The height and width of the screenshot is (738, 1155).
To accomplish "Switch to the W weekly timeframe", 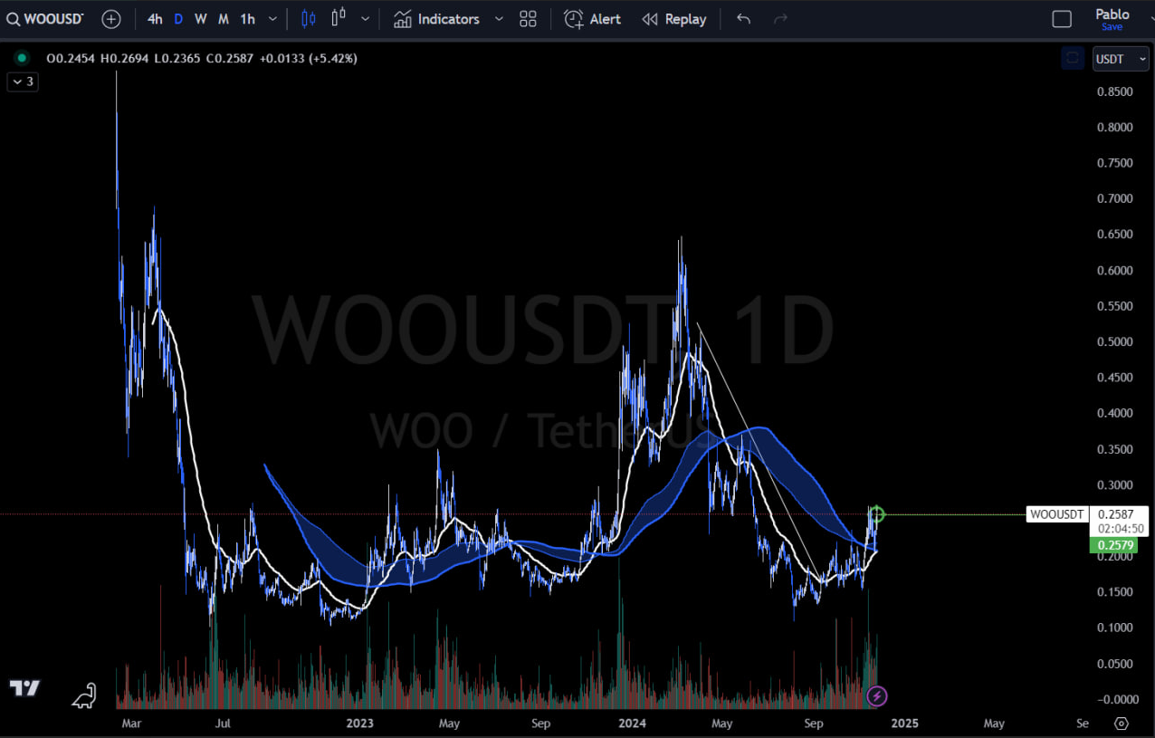I will 201,18.
